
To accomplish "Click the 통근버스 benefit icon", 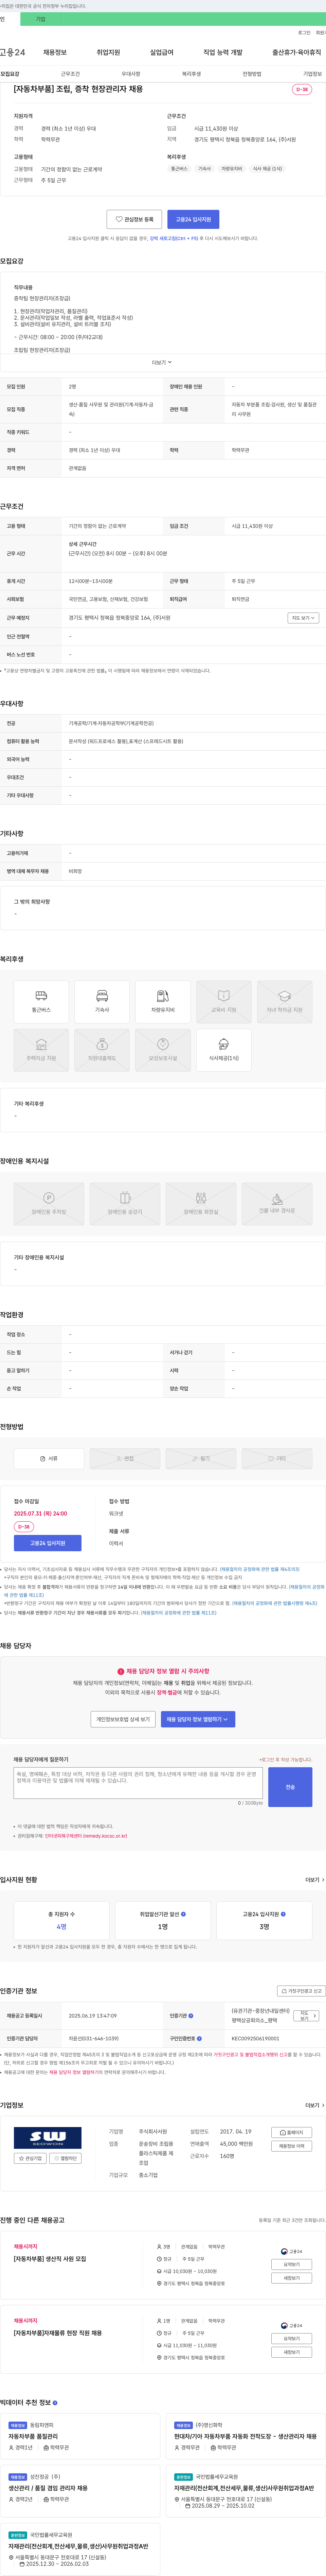I will [x=41, y=1002].
